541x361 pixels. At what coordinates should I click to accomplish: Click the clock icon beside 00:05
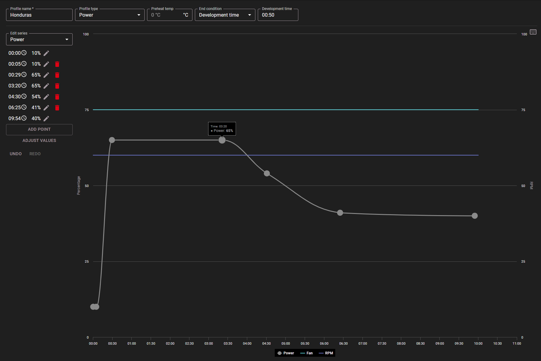coord(24,64)
